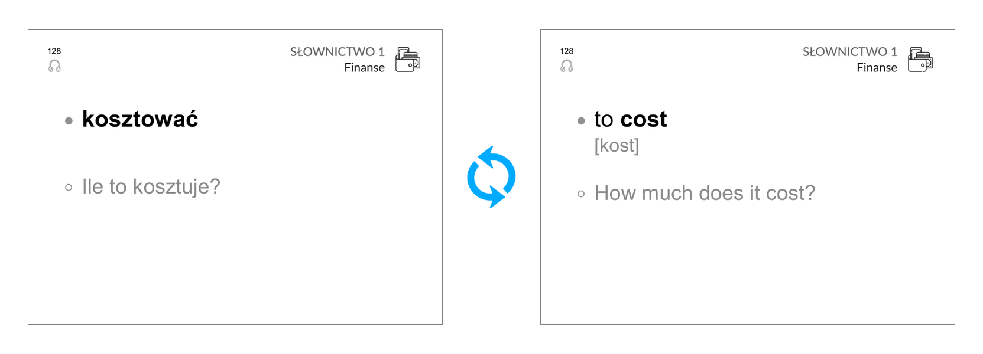Click the sentence "How much does it cost?"
The width and height of the screenshot is (983, 354).
(705, 193)
